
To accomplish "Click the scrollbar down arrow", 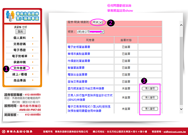I will coord(181,109).
